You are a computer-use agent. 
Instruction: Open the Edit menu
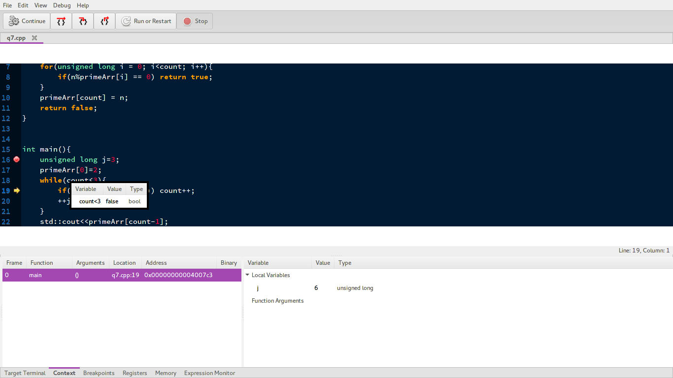(x=23, y=5)
